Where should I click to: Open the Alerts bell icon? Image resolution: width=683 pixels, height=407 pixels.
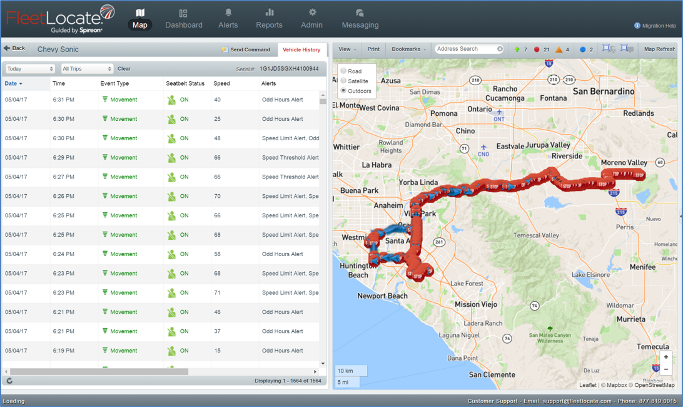228,13
